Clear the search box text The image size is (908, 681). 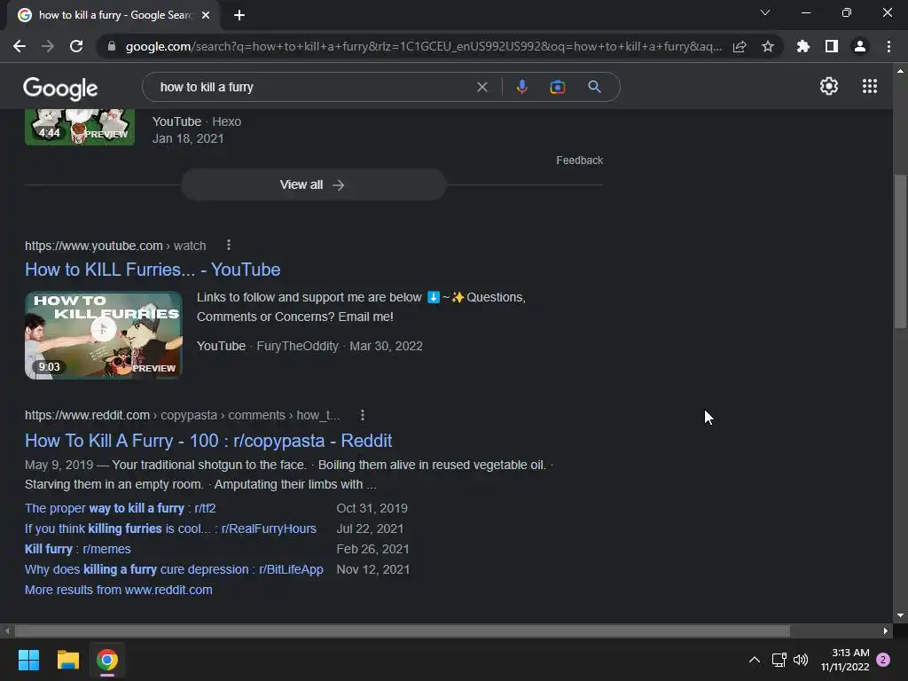[481, 87]
